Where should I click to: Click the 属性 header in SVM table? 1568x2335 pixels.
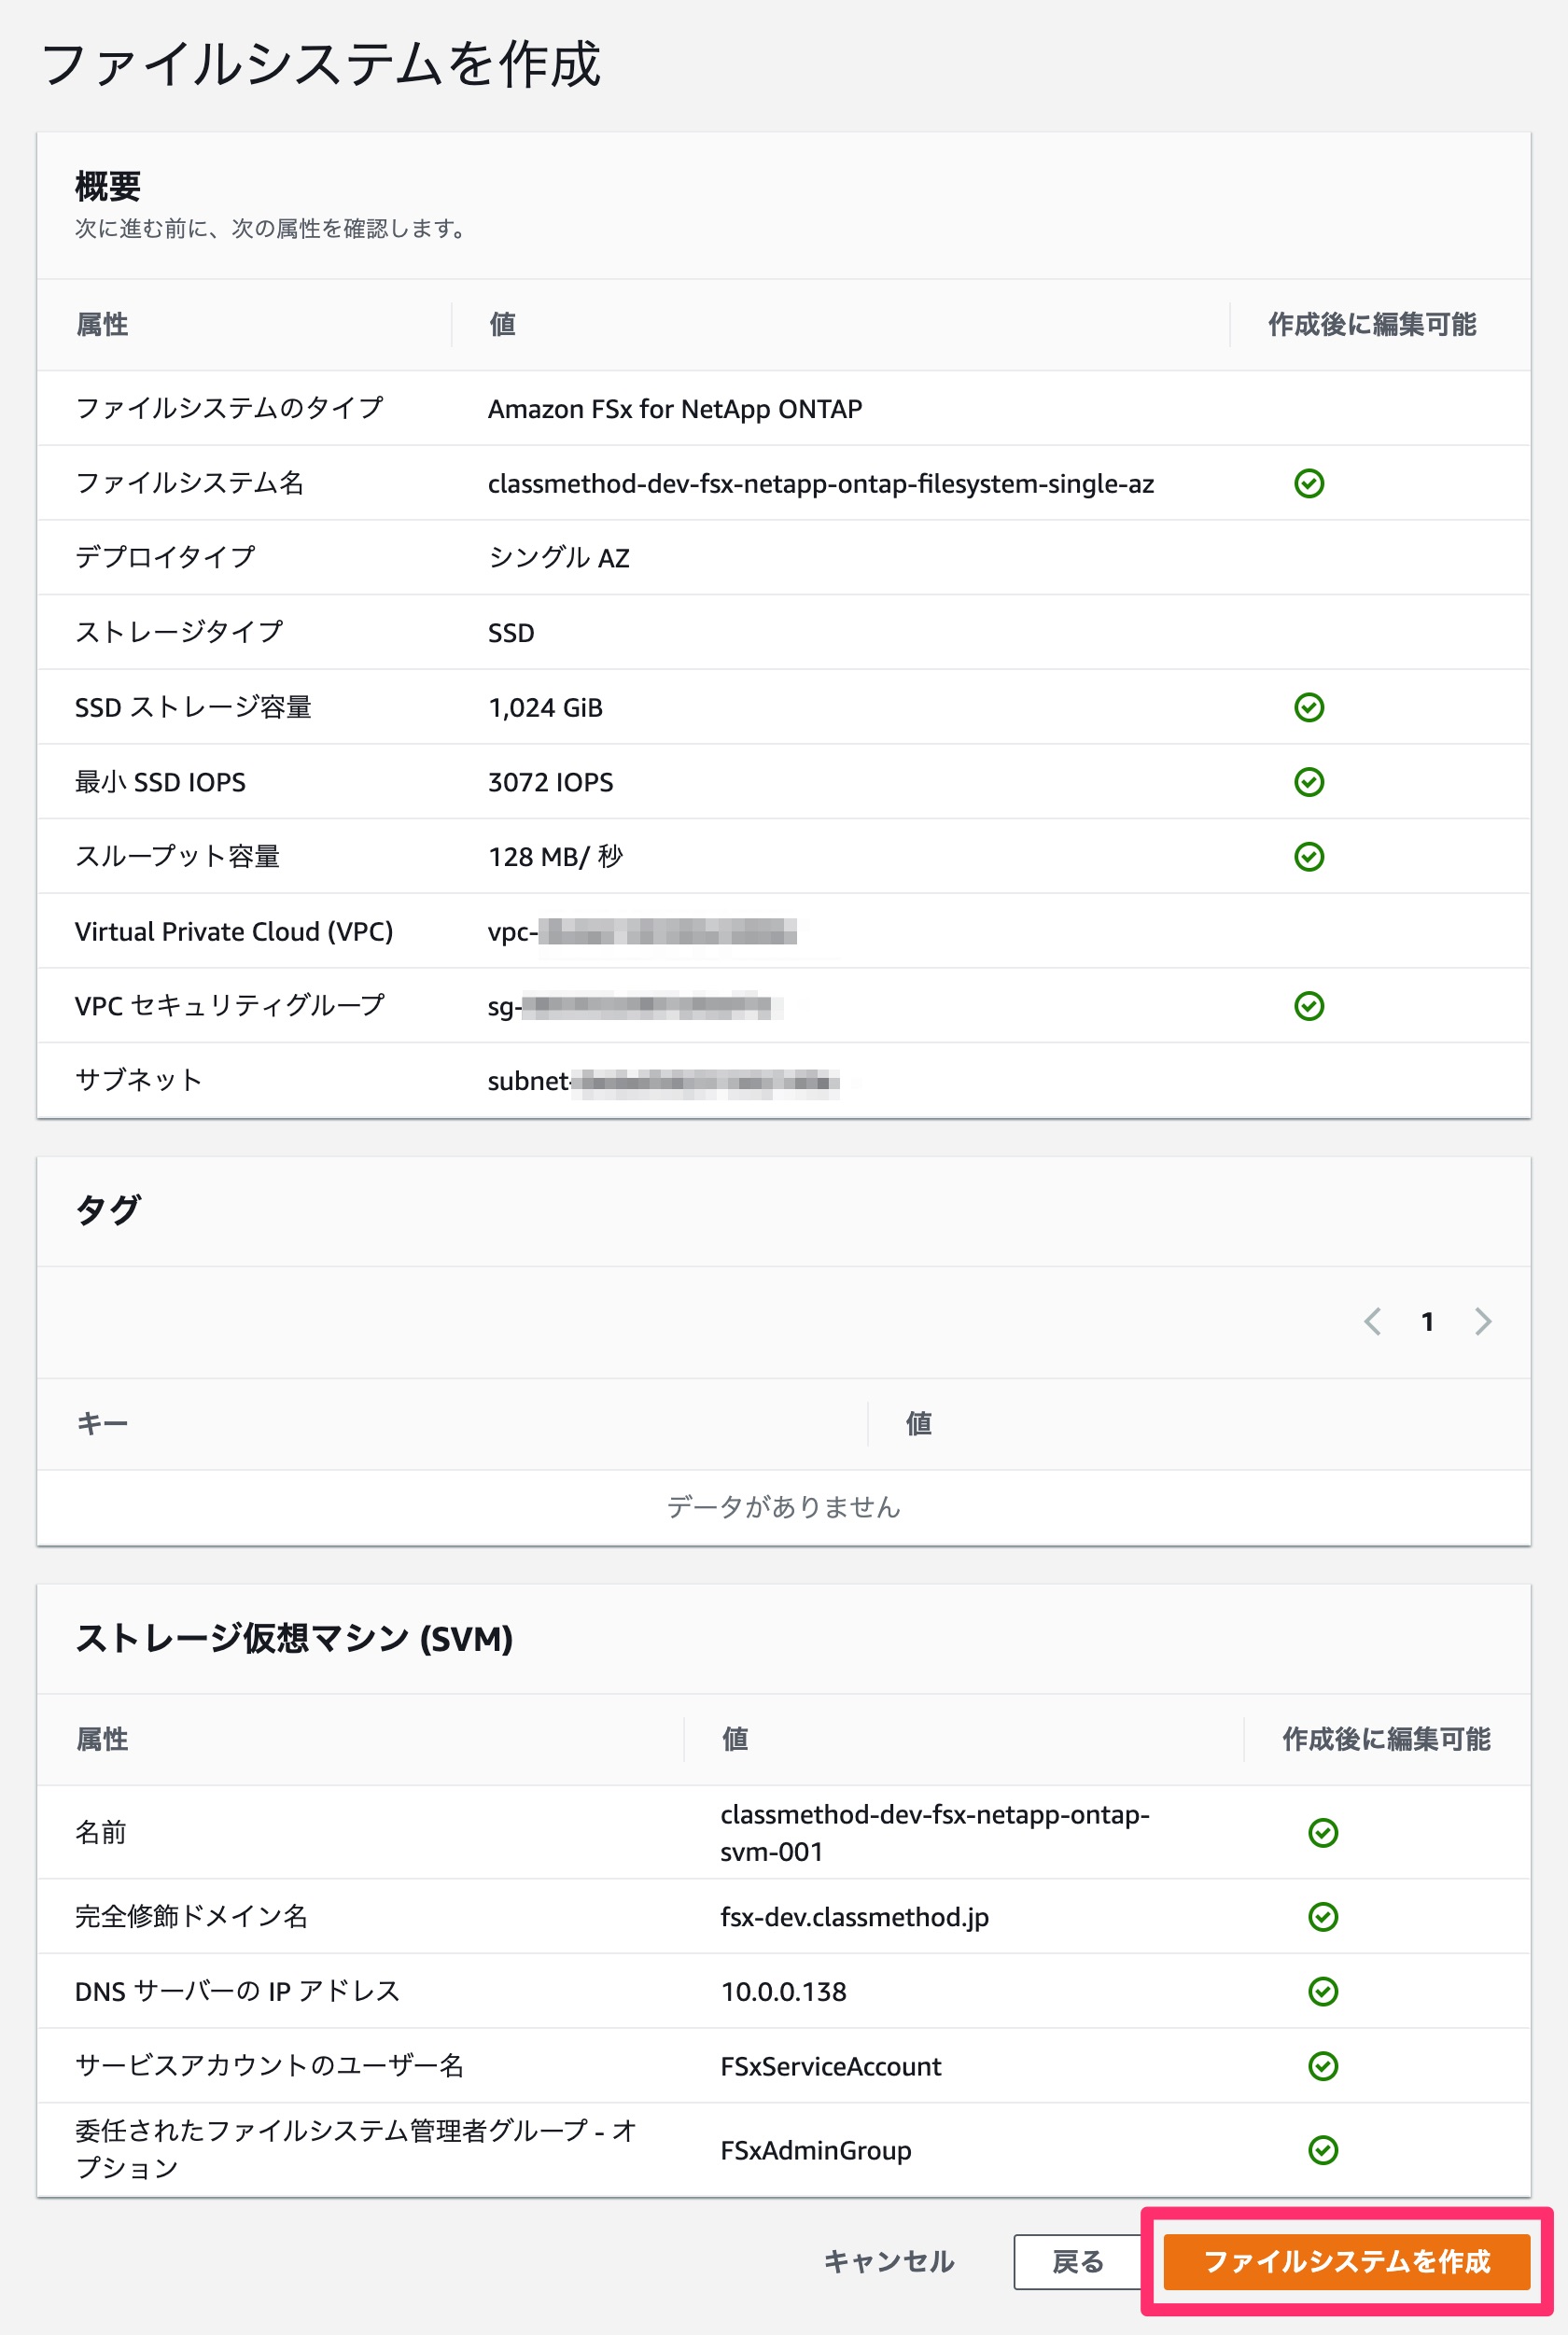[102, 1738]
